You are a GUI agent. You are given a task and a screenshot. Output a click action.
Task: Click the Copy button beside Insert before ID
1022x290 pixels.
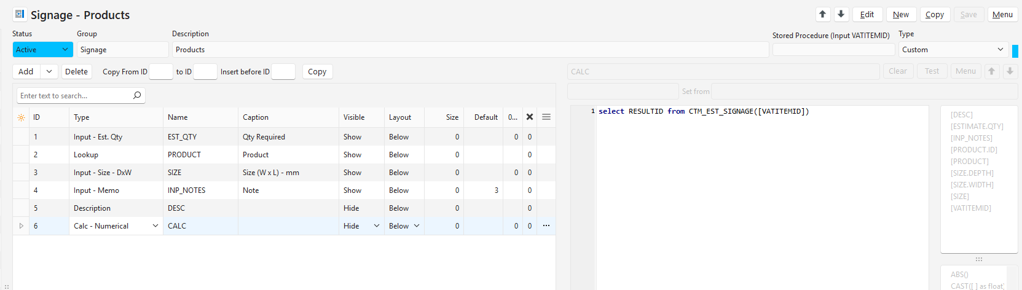click(317, 72)
